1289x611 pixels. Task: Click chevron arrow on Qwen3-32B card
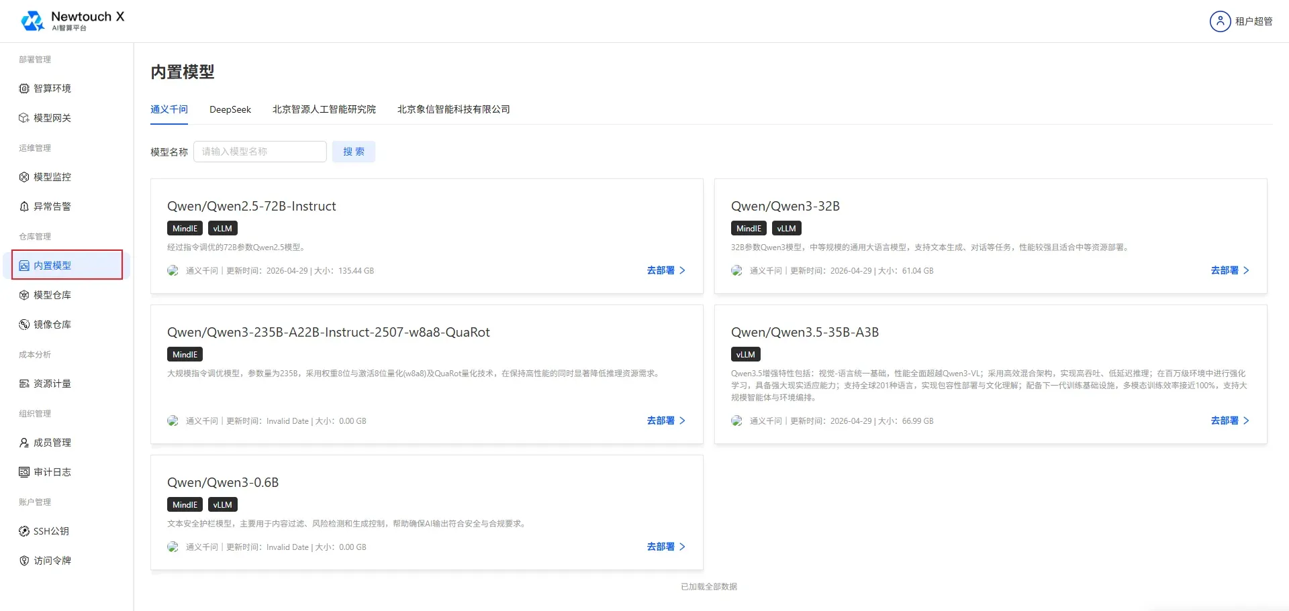pyautogui.click(x=1246, y=270)
